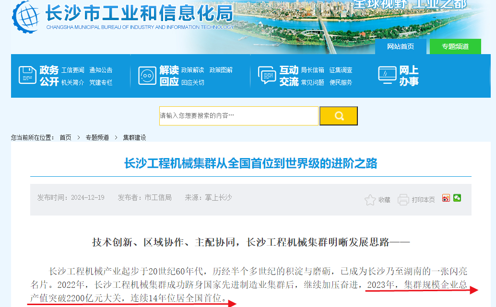Screen dimensions: 496x307
Task: Click the 解读回应 face icon
Action: point(147,76)
